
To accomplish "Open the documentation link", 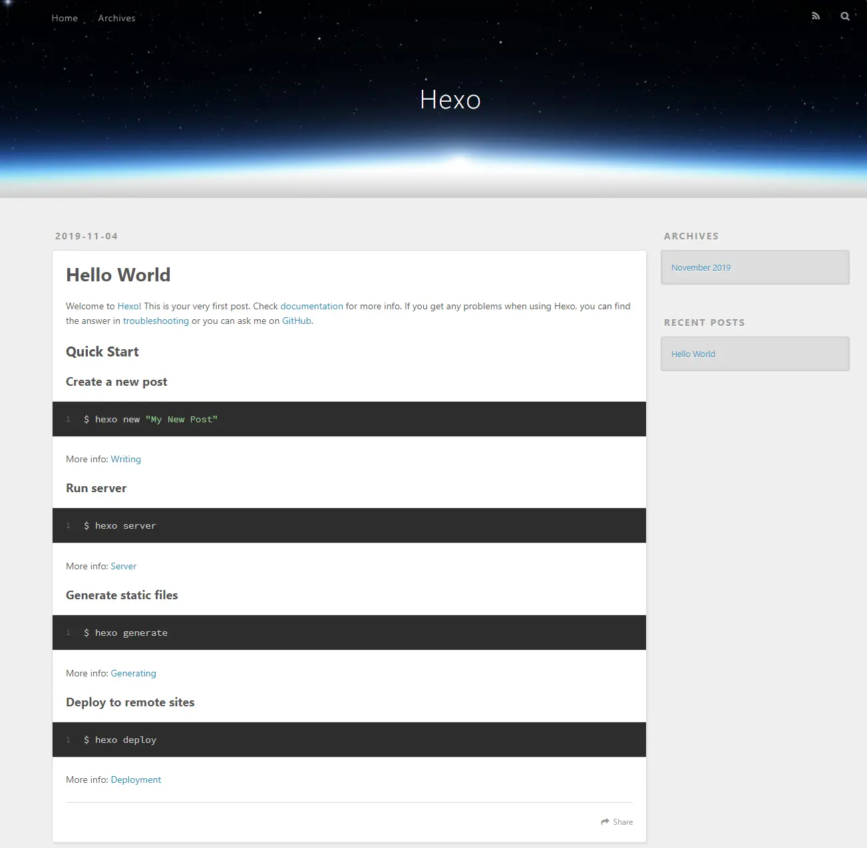I will 311,306.
